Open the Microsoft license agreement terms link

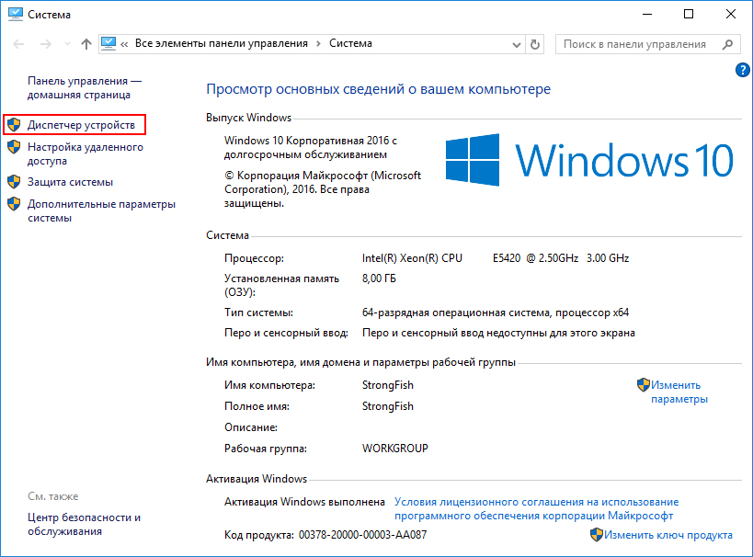coord(536,508)
